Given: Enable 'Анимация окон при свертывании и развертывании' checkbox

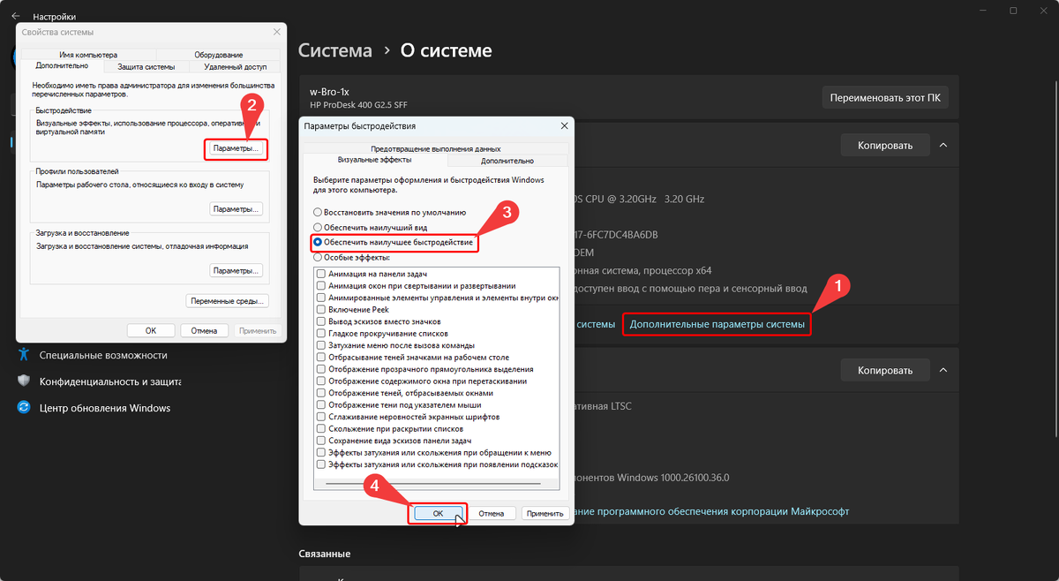Looking at the screenshot, I should tap(321, 286).
